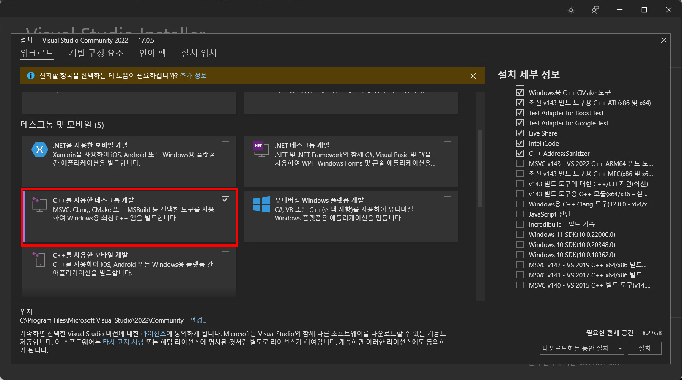Open the 언어 팩 tab
The width and height of the screenshot is (682, 380).
point(153,53)
